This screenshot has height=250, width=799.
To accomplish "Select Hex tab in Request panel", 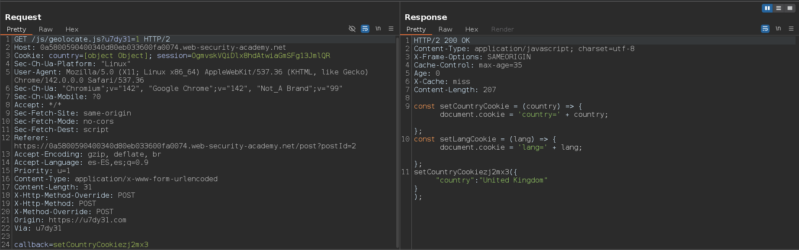I will click(x=72, y=29).
